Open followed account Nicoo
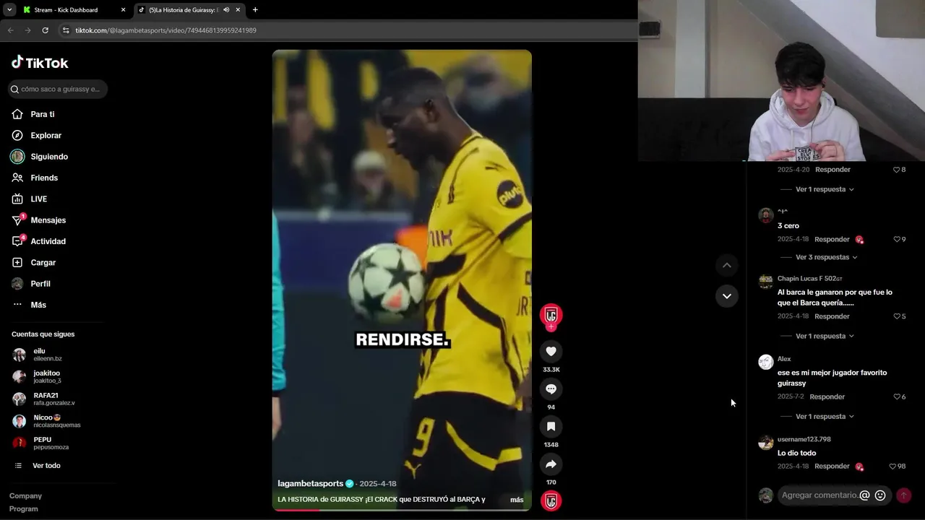The image size is (925, 520). [x=46, y=421]
